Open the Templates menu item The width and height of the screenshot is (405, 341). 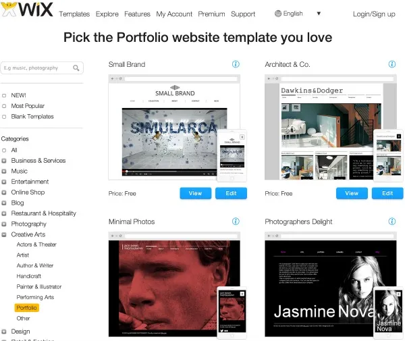click(x=74, y=14)
